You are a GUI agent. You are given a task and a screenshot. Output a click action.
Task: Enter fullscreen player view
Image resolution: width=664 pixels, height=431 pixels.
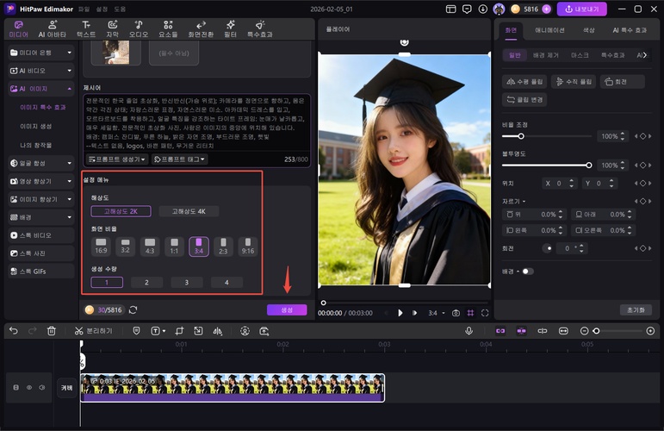tap(485, 313)
